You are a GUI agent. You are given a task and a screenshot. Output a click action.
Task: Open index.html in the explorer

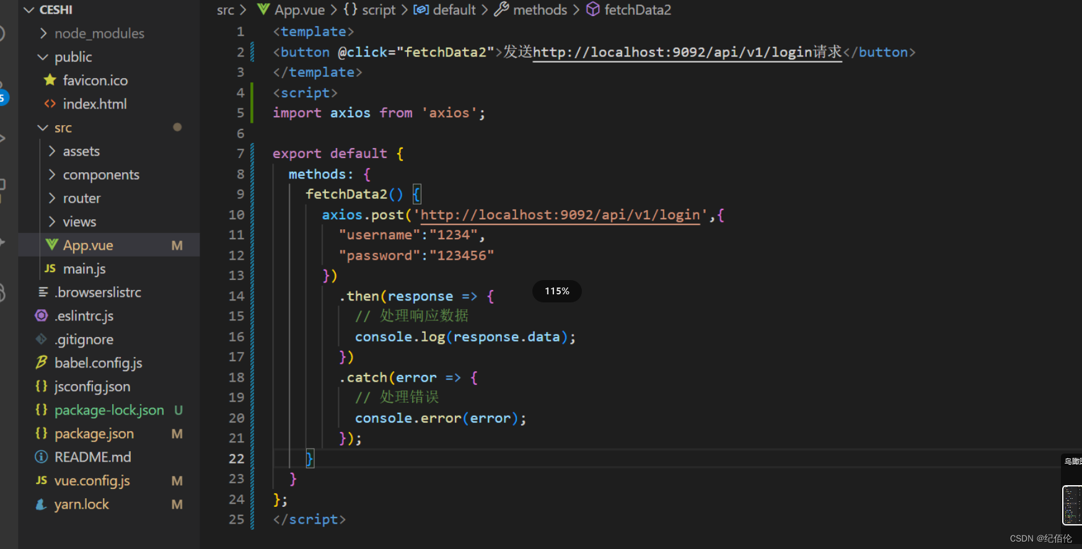(x=95, y=104)
